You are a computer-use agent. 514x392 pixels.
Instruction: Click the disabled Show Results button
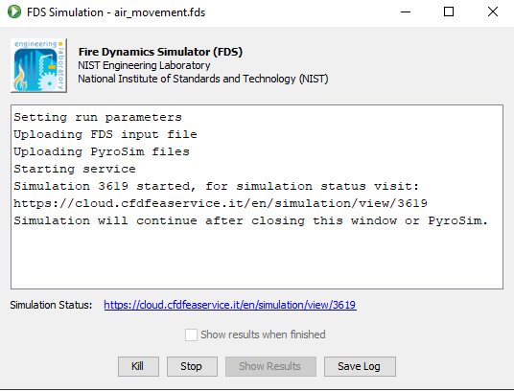point(270,366)
